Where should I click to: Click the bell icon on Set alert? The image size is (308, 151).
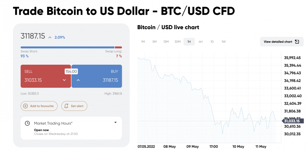[x=66, y=106]
